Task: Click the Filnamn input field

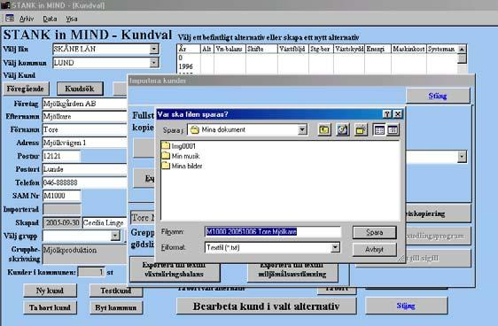Action: (x=273, y=232)
